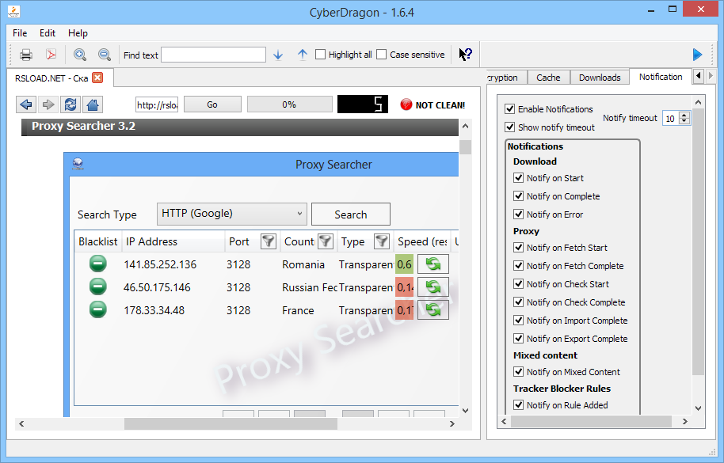The width and height of the screenshot is (724, 463).
Task: Uncheck Notify on Mixed Content
Action: pyautogui.click(x=519, y=371)
